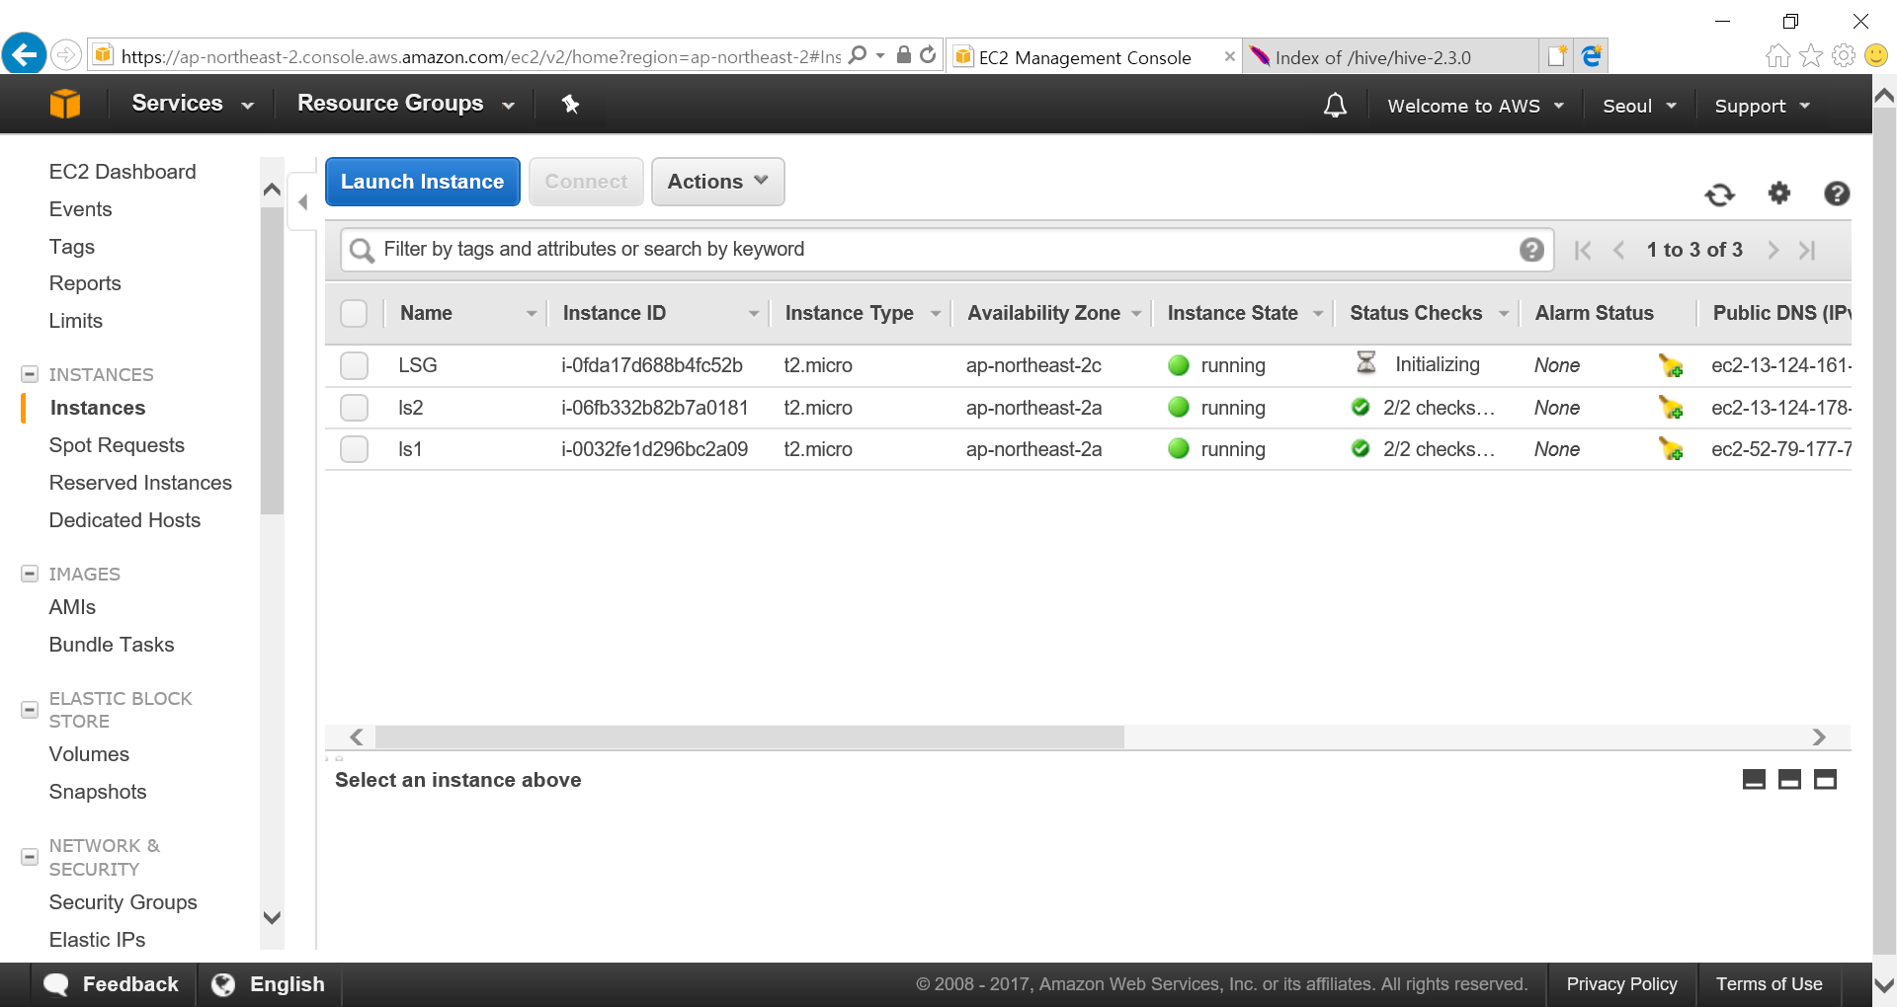Open the Welcome to AWS account menu
This screenshot has width=1897, height=1007.
pos(1475,106)
